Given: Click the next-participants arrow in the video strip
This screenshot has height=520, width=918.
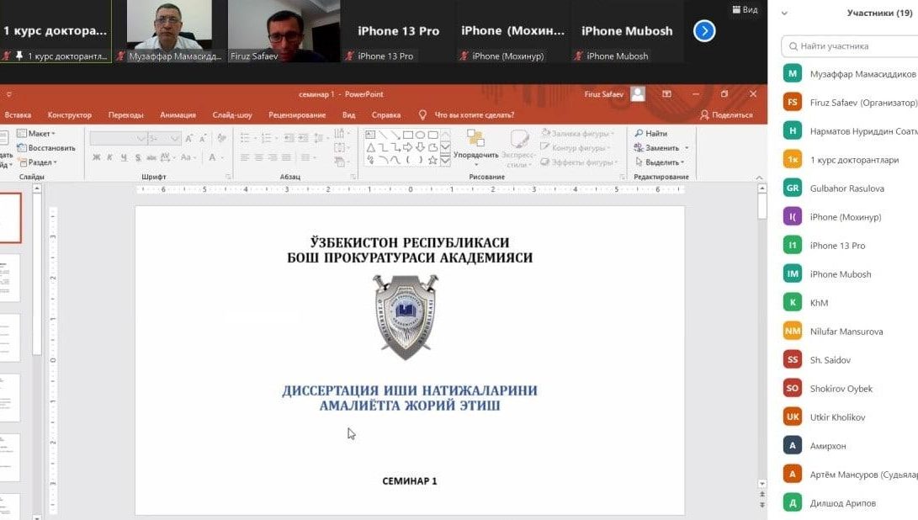Looking at the screenshot, I should [x=704, y=31].
